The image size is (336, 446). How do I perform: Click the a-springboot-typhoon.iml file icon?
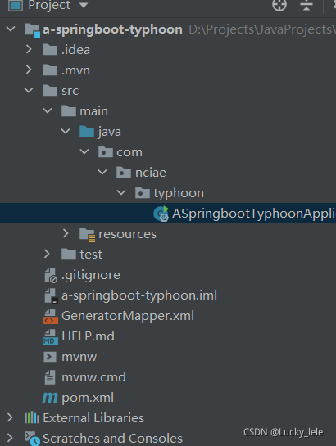pos(52,295)
